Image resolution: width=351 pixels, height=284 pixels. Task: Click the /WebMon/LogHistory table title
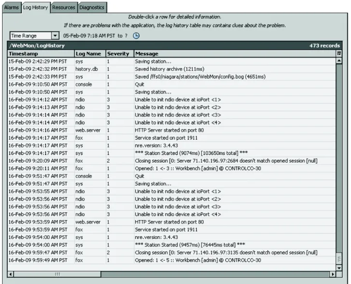pyautogui.click(x=37, y=45)
